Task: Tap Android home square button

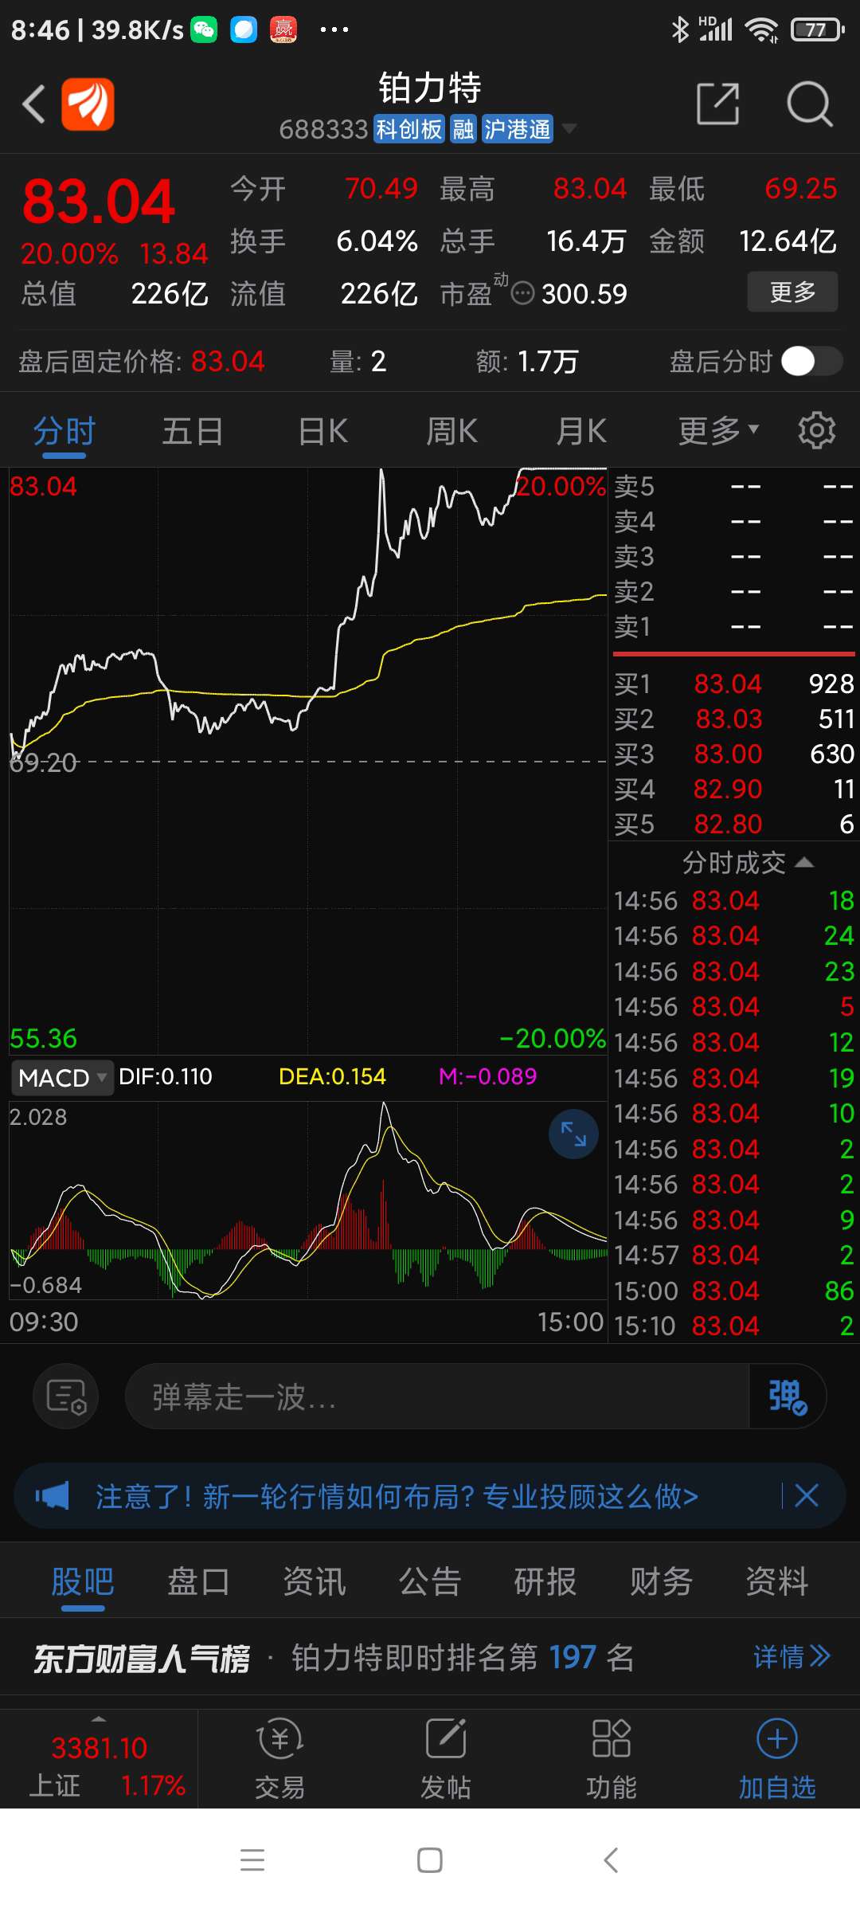Action: (x=430, y=1860)
